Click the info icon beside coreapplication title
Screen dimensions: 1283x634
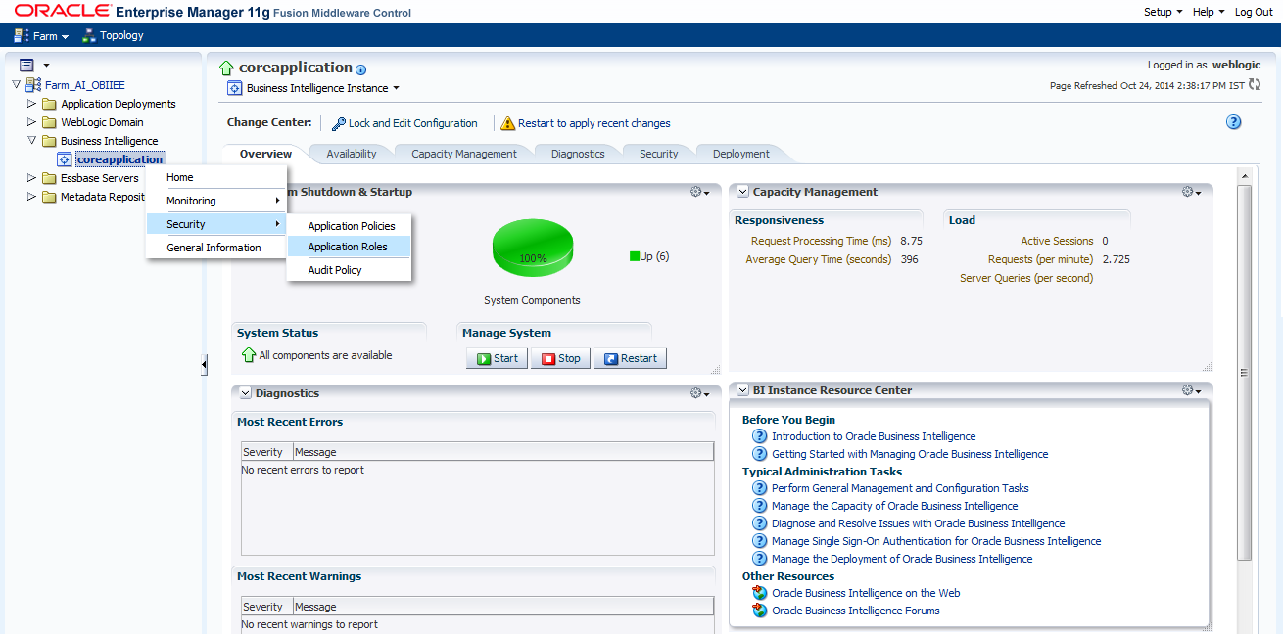(360, 69)
